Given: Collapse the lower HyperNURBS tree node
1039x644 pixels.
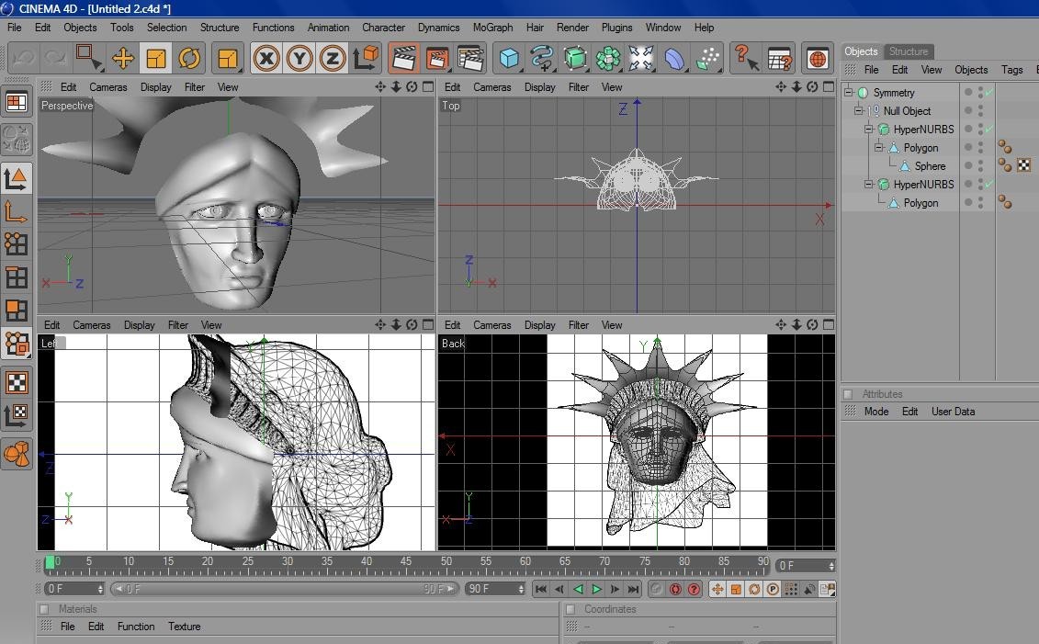Looking at the screenshot, I should pos(869,184).
